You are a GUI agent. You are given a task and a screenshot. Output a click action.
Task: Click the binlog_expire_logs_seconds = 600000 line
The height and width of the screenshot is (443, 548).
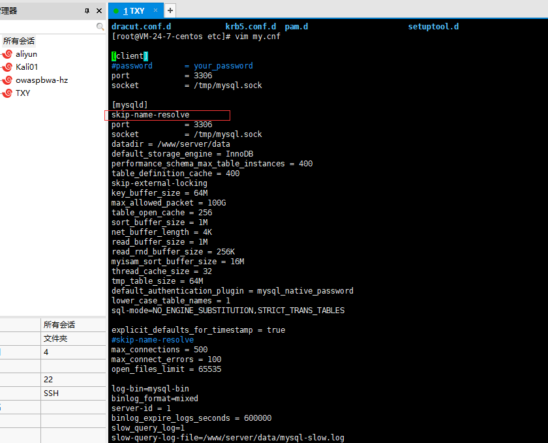pyautogui.click(x=192, y=418)
